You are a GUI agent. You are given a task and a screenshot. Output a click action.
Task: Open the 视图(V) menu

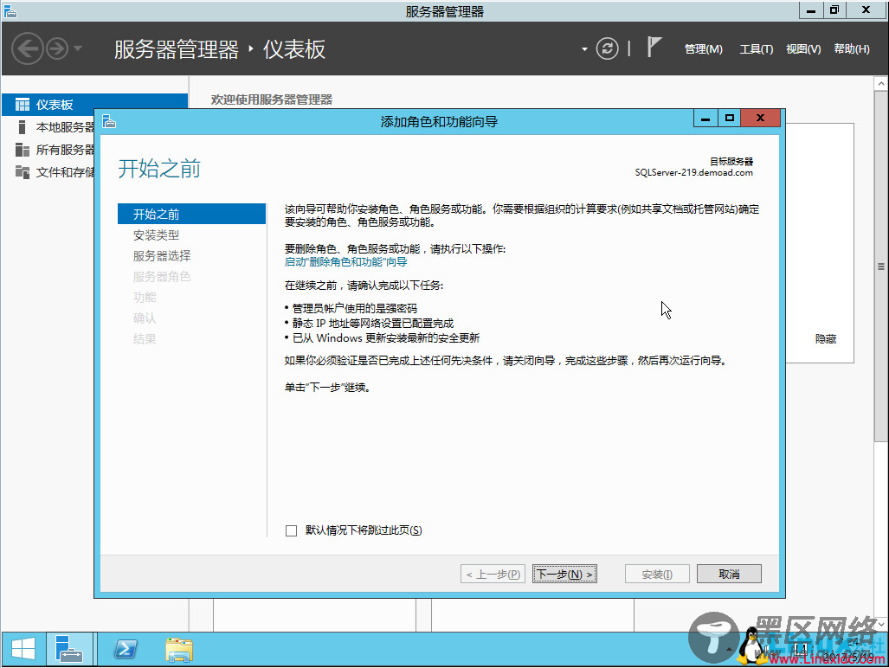point(803,49)
